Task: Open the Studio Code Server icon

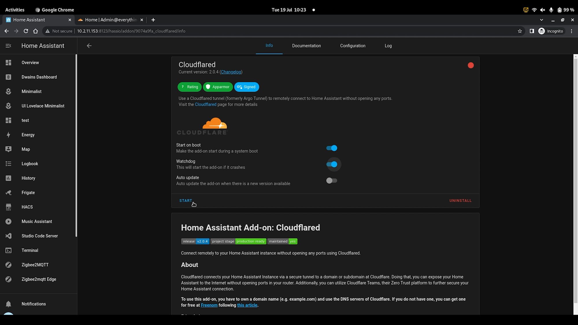Action: 8,236
